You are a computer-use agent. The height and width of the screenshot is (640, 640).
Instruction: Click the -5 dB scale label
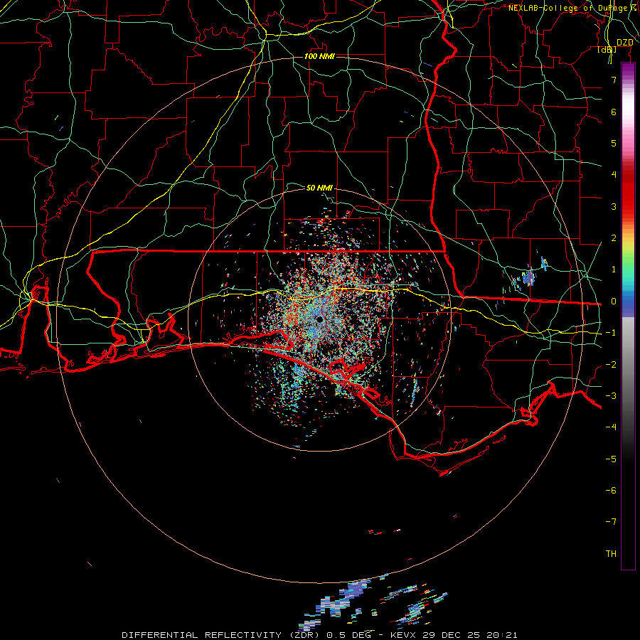(x=611, y=459)
